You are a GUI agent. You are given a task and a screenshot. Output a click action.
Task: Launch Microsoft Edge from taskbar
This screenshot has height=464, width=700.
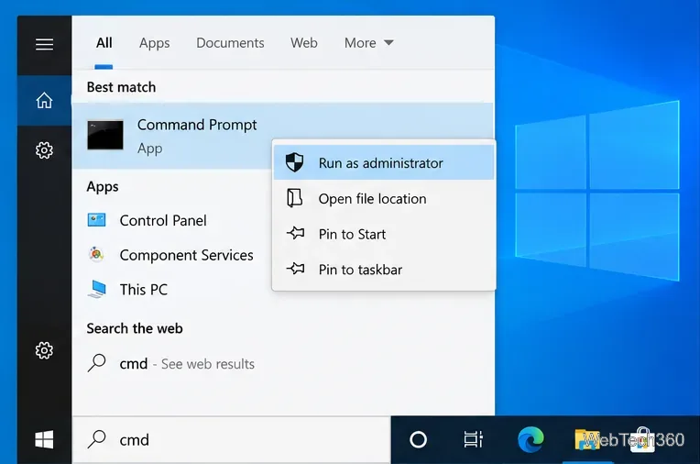(530, 439)
